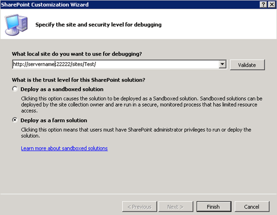Open Learn more about sandboxed solutions link
The width and height of the screenshot is (277, 215).
tap(64, 148)
